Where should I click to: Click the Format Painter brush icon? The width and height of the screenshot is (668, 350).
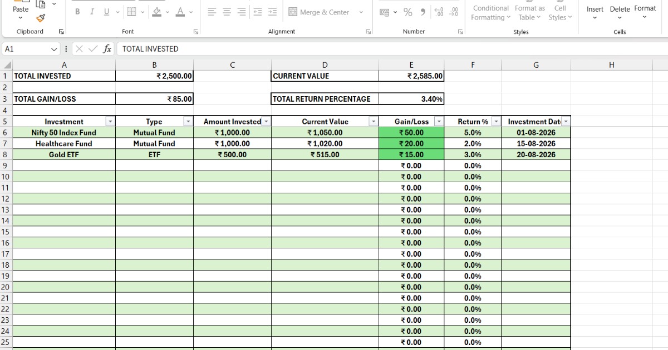(40, 19)
